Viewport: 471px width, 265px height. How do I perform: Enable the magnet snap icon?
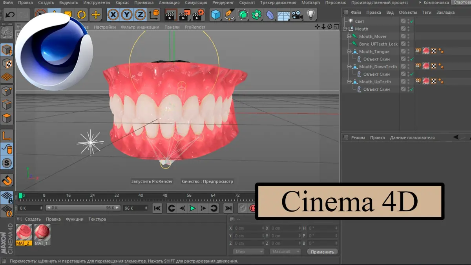click(7, 180)
